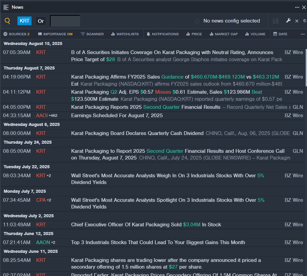
Task: Open the News panel menu icon
Action: click(6, 7)
